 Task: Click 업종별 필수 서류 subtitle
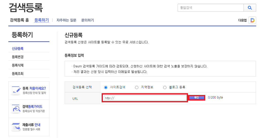tap(31, 129)
